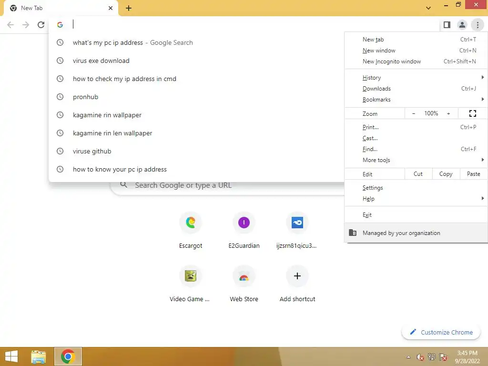Open the ijzsrn81qicu3 shortcut
This screenshot has width=488, height=366.
click(297, 231)
